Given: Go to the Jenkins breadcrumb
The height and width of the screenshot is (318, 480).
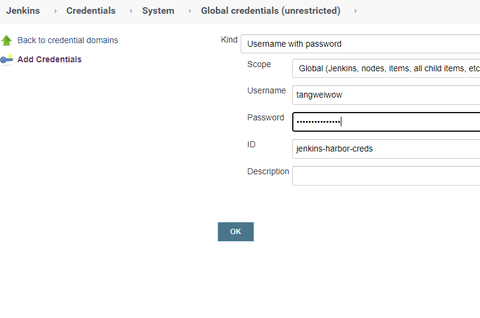Looking at the screenshot, I should [23, 11].
